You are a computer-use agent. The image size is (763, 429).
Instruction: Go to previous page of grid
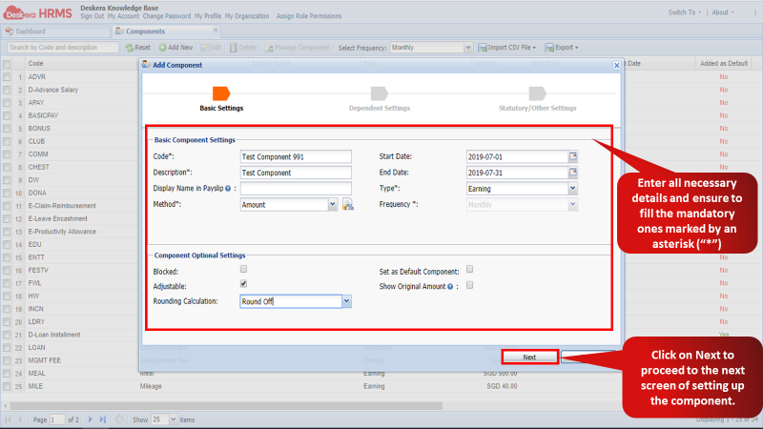pyautogui.click(x=20, y=419)
